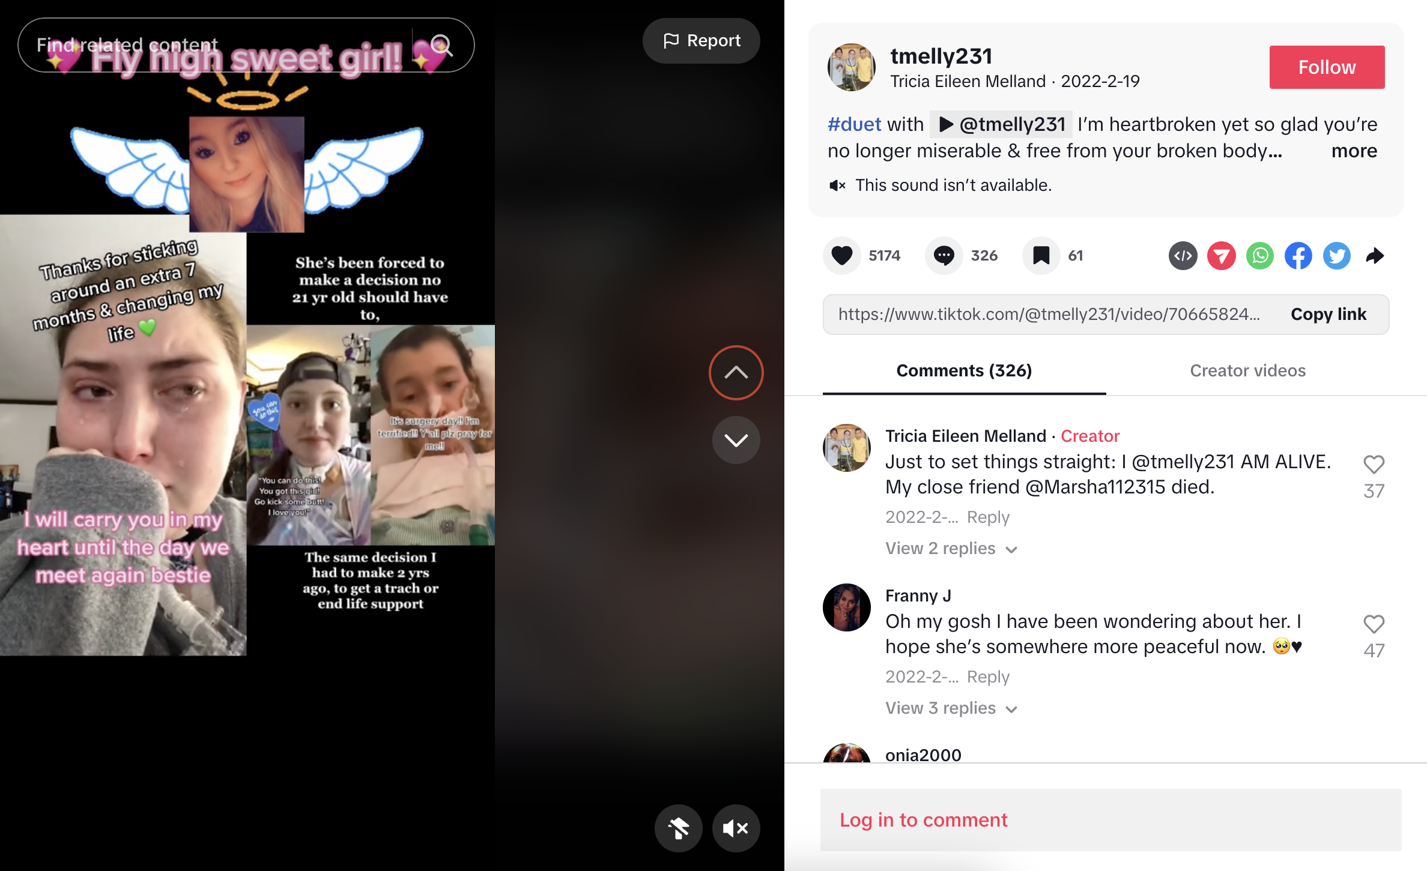This screenshot has height=871, width=1427.
Task: Select the Comments (326) tab
Action: (x=964, y=371)
